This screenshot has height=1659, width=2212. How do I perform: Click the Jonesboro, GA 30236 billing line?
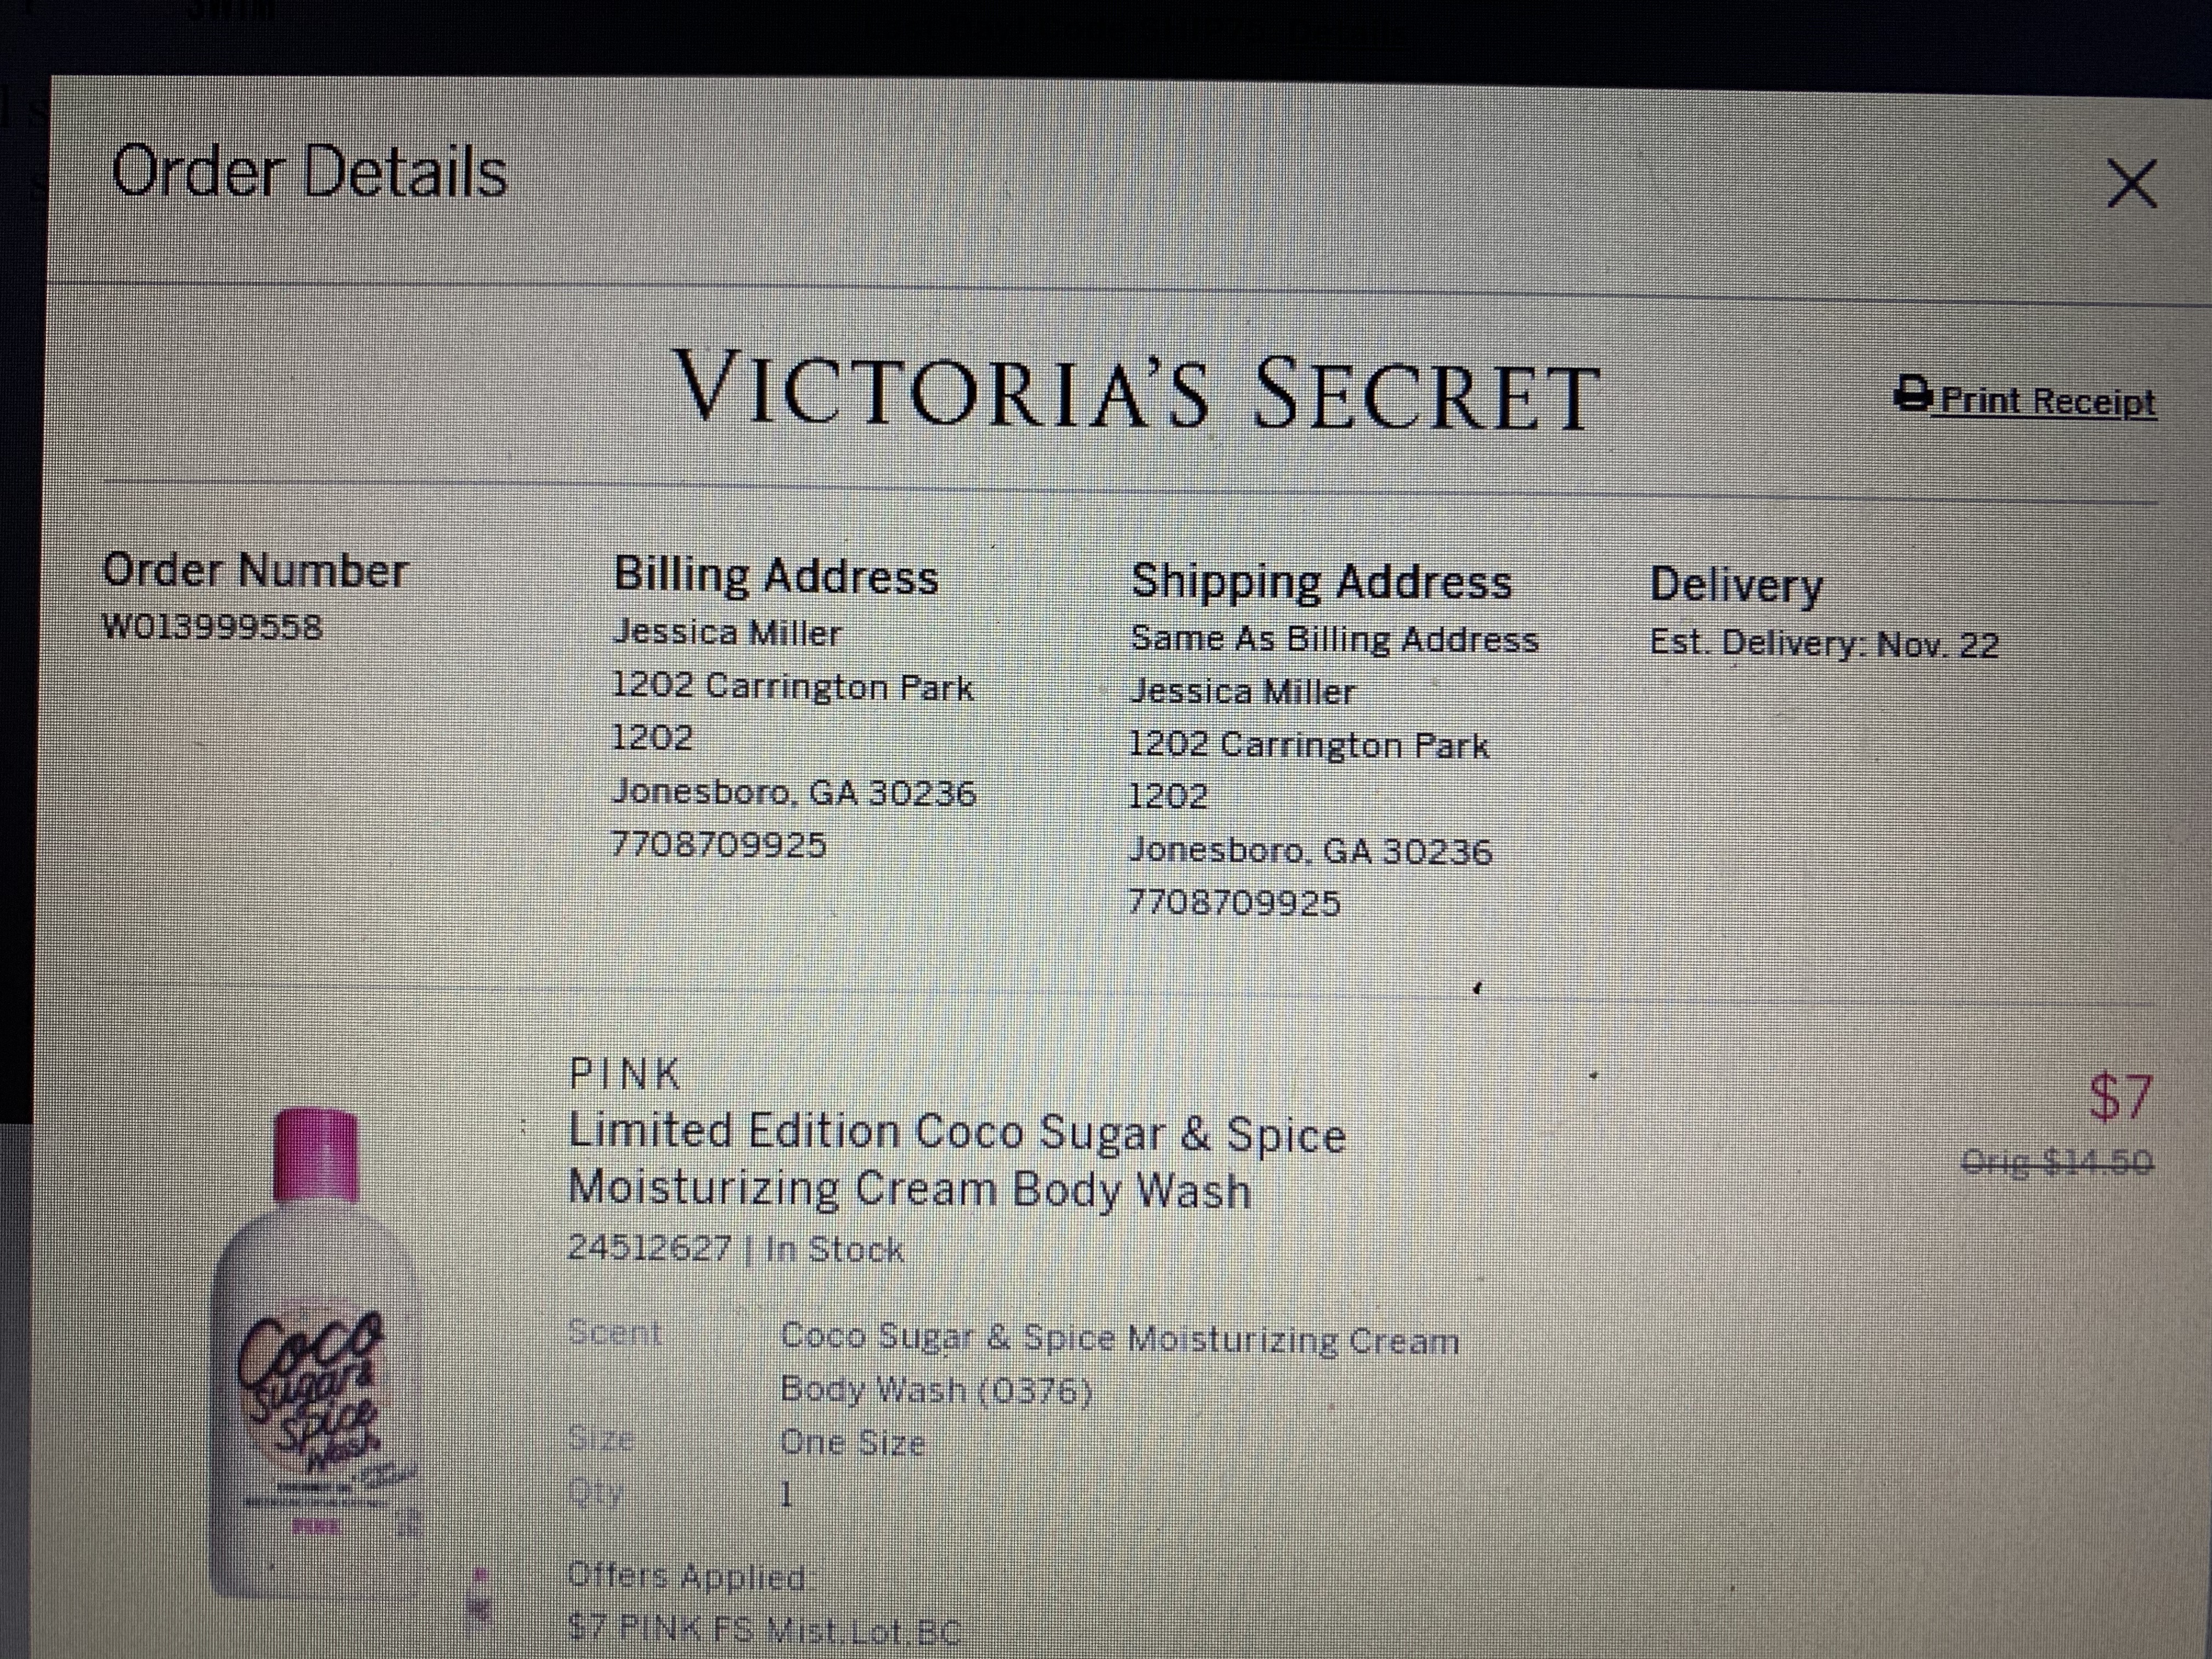click(x=794, y=792)
